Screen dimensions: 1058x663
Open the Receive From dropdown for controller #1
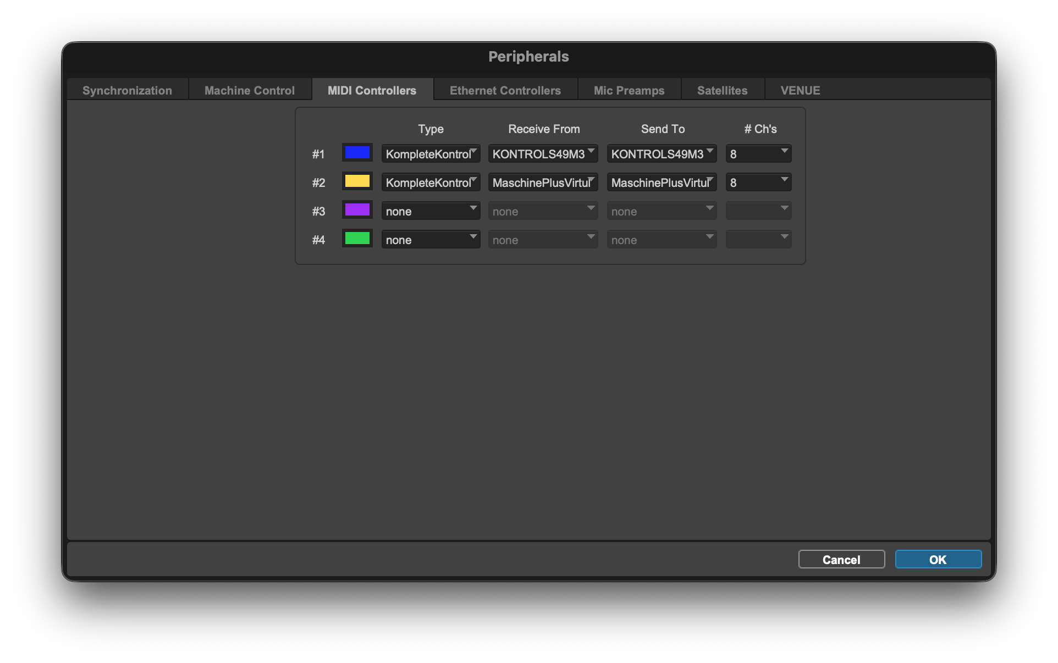click(x=543, y=154)
